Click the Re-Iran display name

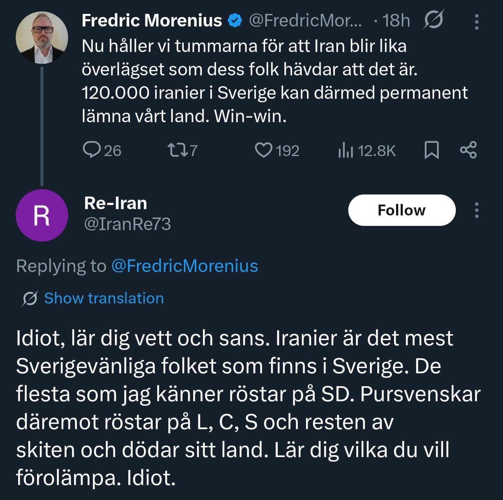coord(116,203)
